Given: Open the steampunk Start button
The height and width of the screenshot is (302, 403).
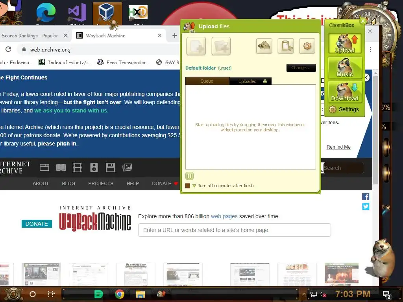Looking at the screenshot, I should [13, 294].
